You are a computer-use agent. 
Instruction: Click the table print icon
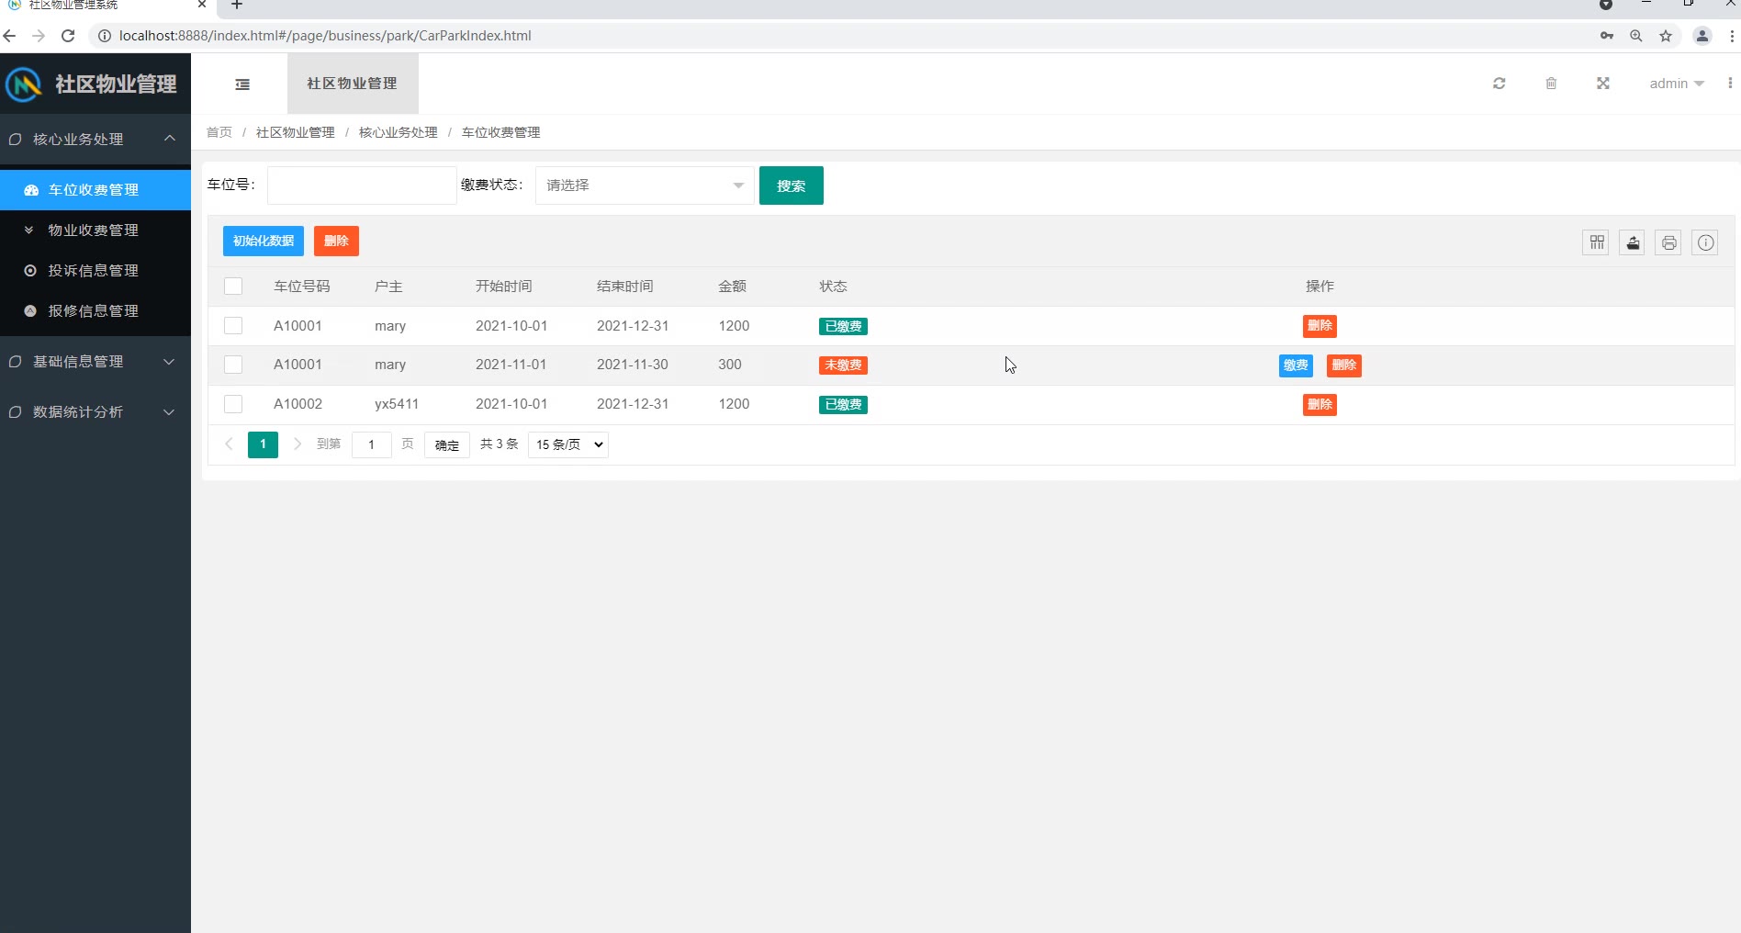pyautogui.click(x=1668, y=242)
